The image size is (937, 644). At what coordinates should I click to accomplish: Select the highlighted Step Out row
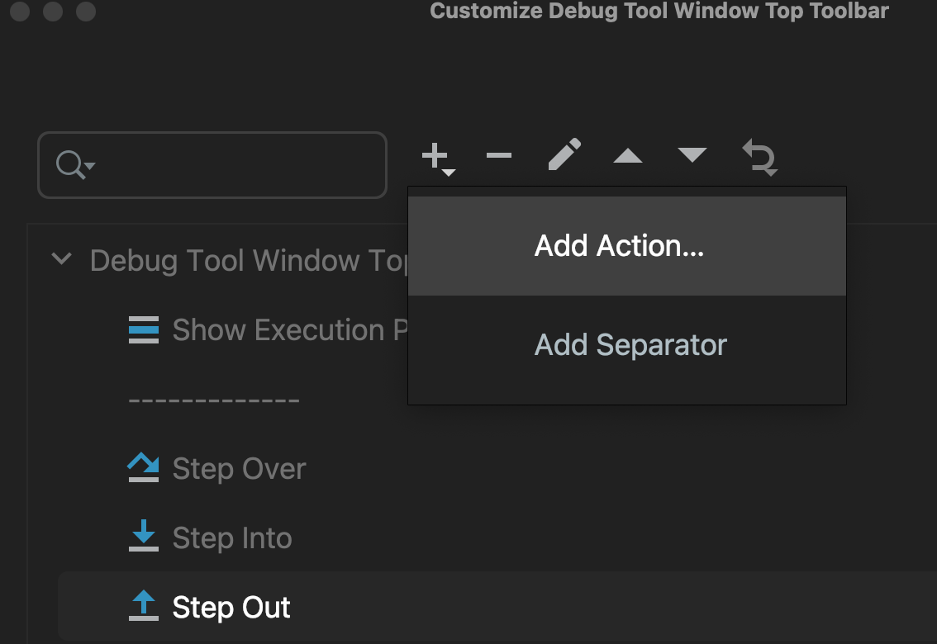(231, 606)
